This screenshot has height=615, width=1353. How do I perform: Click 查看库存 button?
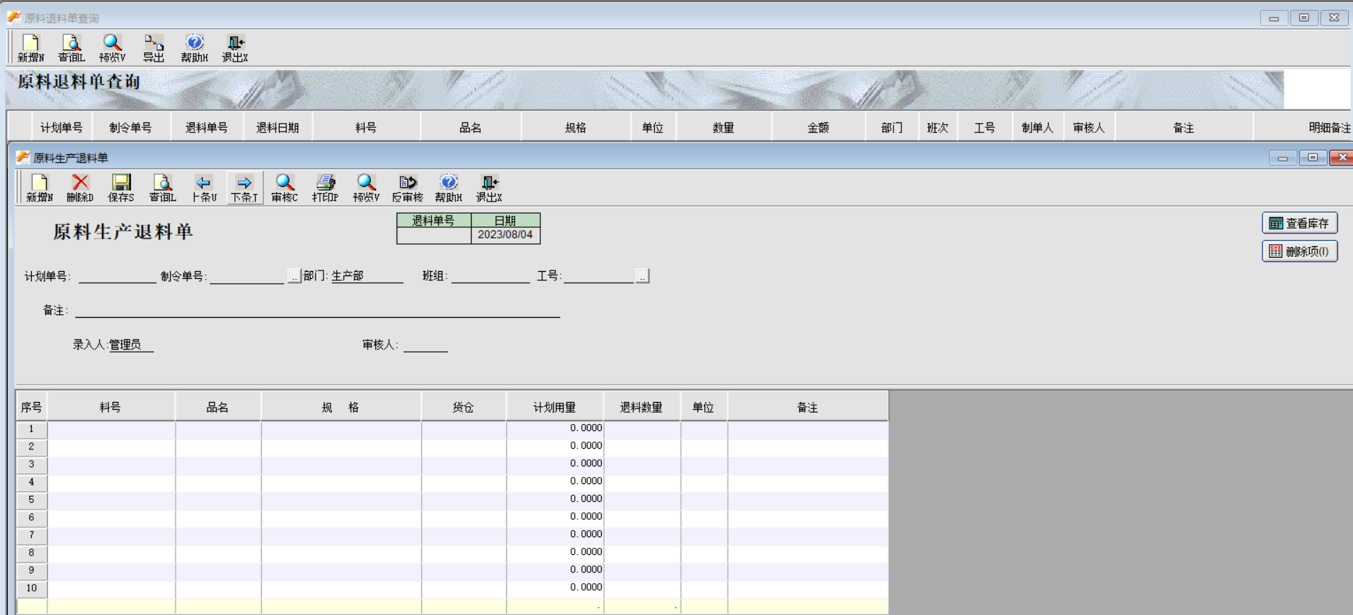(1300, 223)
